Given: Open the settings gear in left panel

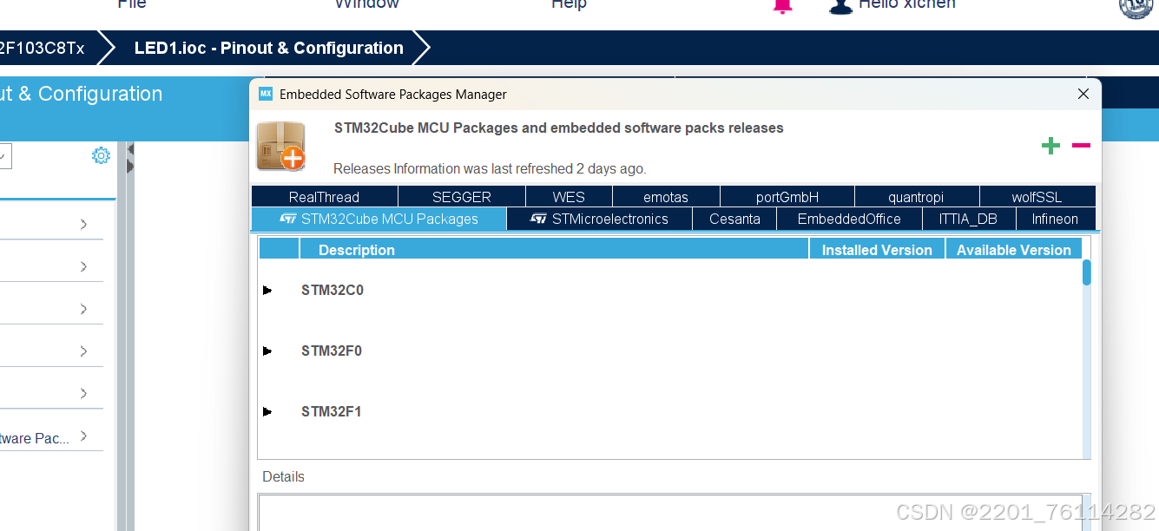Looking at the screenshot, I should pos(102,155).
